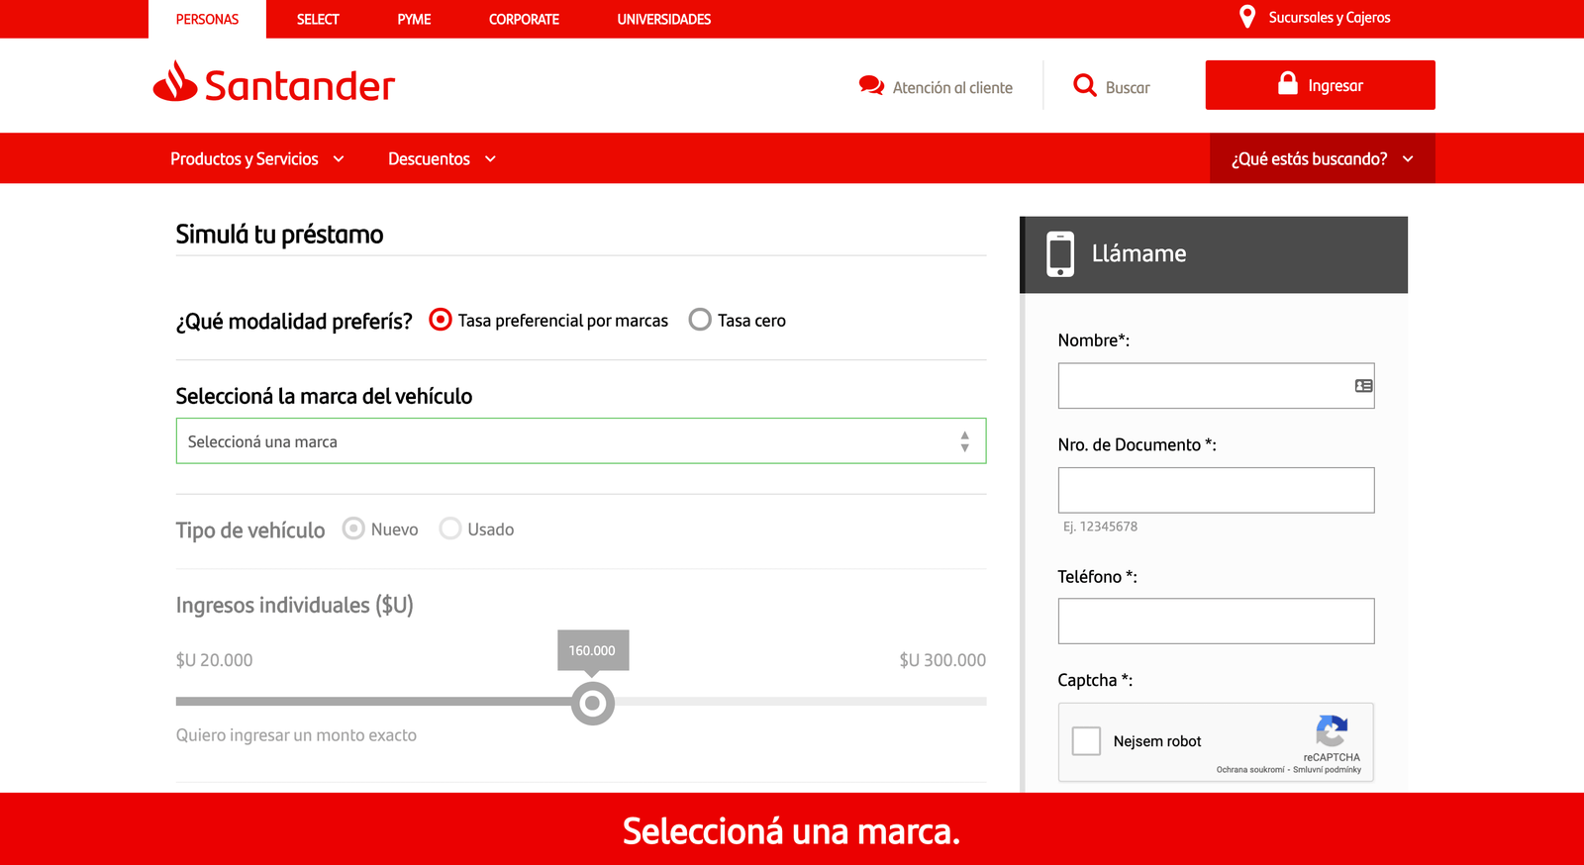Screen dimensions: 1584x865
Task: Go to the UNIVERSIDADES tab
Action: click(664, 19)
